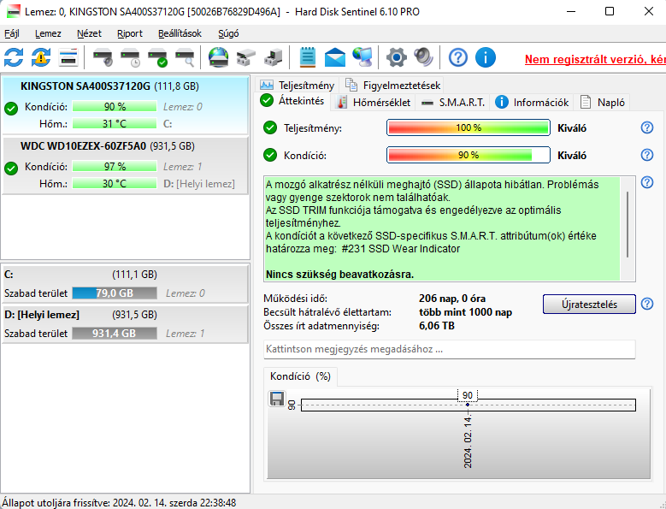The image size is (666, 509).
Task: Switch to the Figyelmeztetések tab
Action: coord(392,86)
